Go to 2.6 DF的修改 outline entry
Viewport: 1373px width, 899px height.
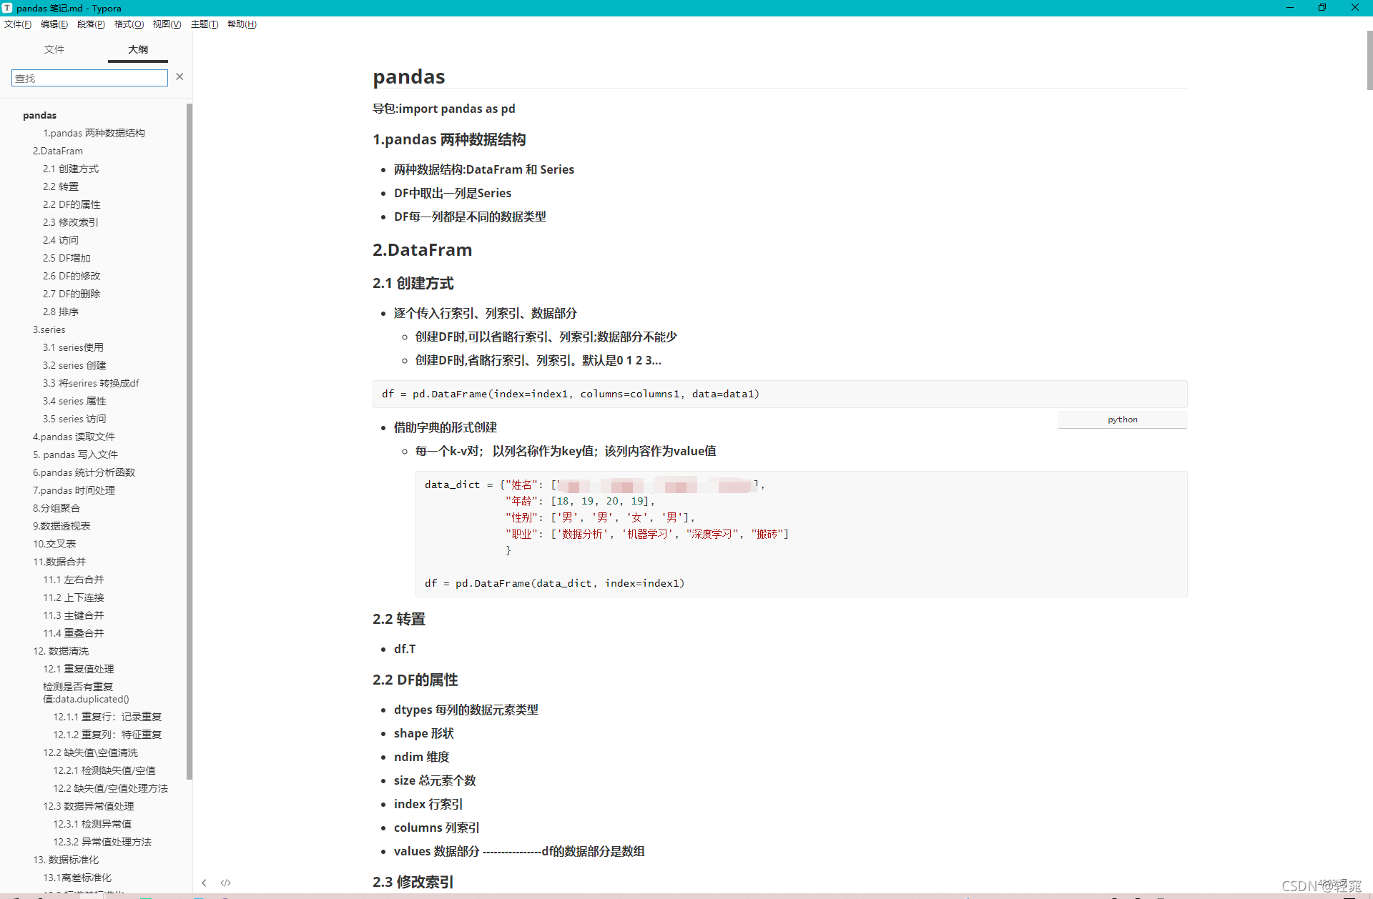point(72,276)
